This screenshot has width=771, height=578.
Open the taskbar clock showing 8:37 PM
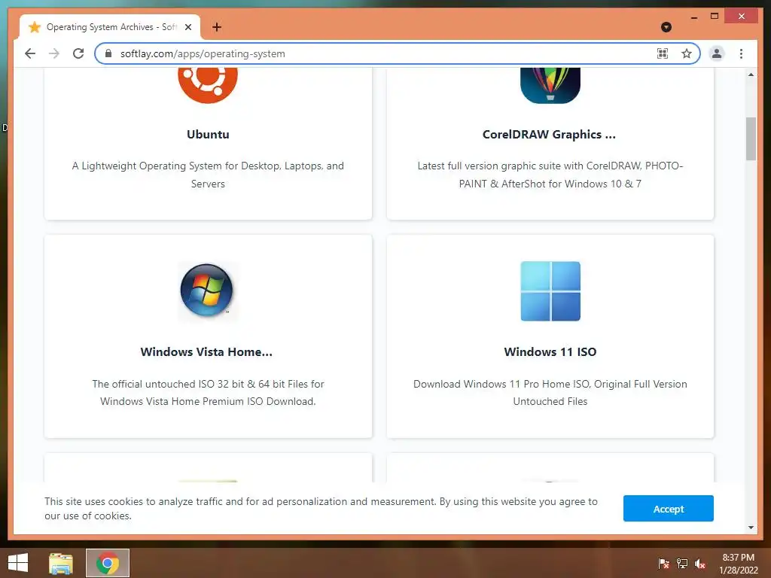(x=739, y=564)
